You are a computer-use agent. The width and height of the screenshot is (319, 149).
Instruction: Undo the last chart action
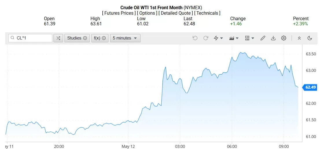(x=195, y=38)
